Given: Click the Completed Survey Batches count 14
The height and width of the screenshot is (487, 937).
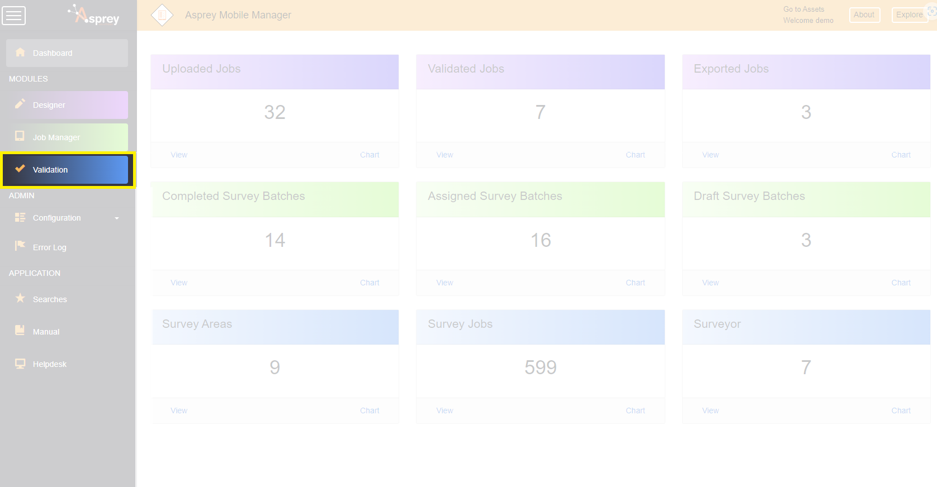Looking at the screenshot, I should coord(275,240).
